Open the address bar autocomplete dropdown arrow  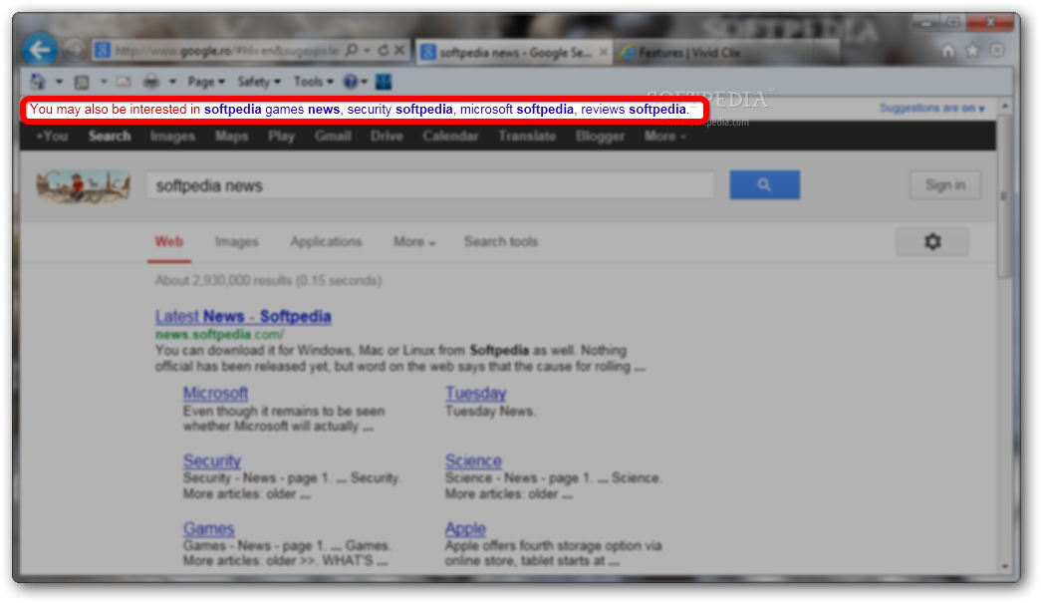pos(368,51)
